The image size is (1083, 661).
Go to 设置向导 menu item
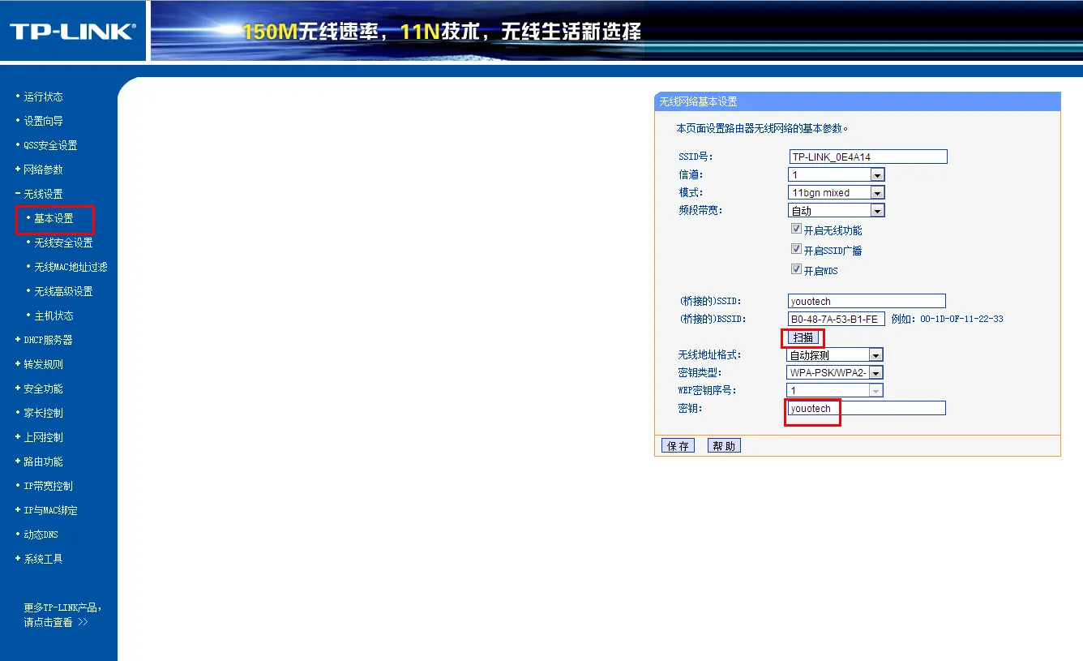43,121
